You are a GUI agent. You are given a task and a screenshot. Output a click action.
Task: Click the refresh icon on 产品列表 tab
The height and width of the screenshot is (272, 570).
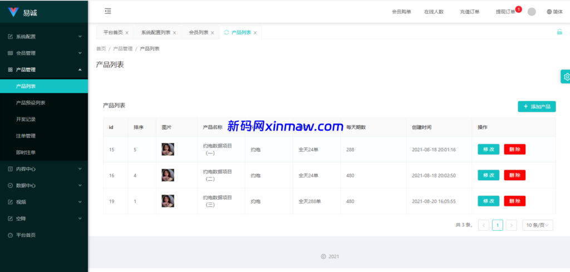click(x=227, y=32)
